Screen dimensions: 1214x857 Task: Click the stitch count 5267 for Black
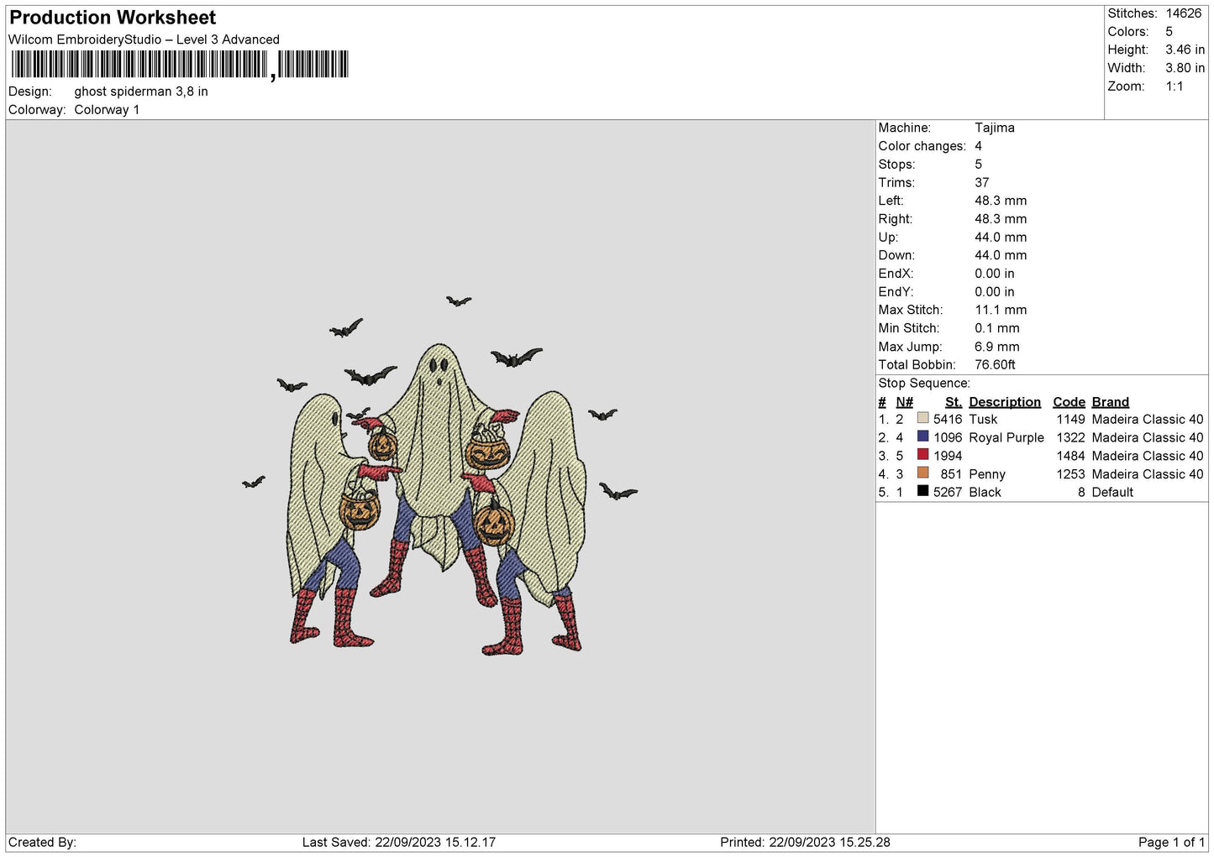pyautogui.click(x=948, y=493)
